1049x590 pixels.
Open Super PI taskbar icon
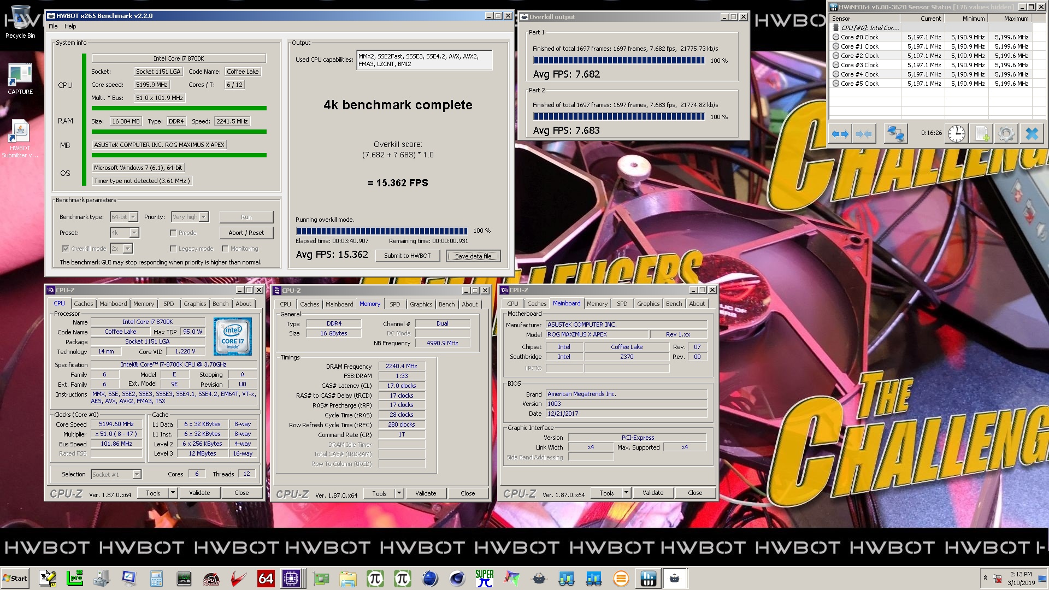[x=484, y=579]
